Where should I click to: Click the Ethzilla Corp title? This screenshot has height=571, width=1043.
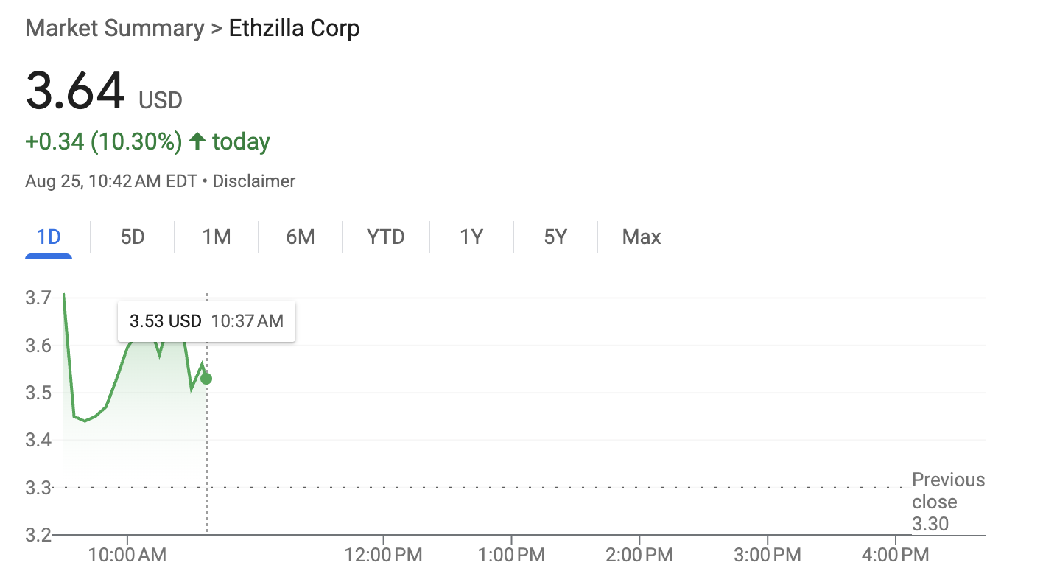coord(294,27)
